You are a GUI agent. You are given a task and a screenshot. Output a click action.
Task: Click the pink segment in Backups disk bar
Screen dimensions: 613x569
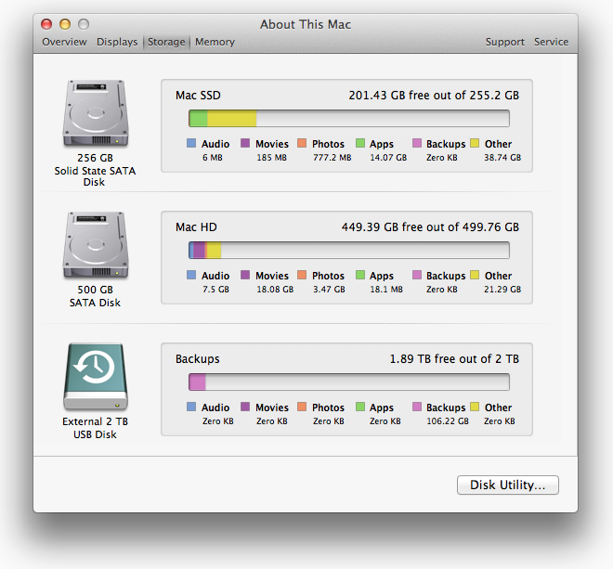[198, 381]
